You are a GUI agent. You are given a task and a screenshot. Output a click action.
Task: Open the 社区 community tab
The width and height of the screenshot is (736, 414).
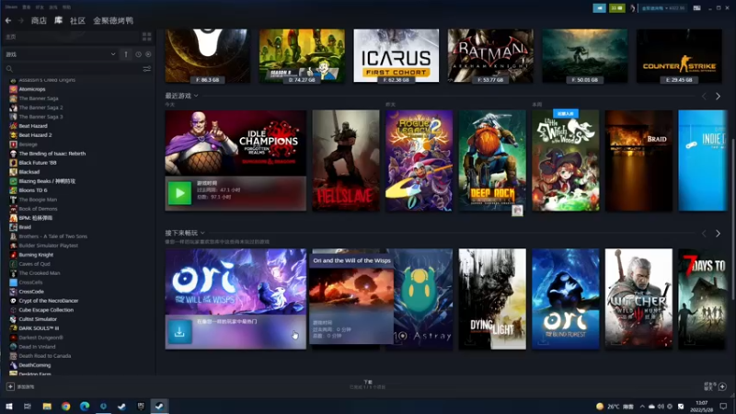[77, 20]
